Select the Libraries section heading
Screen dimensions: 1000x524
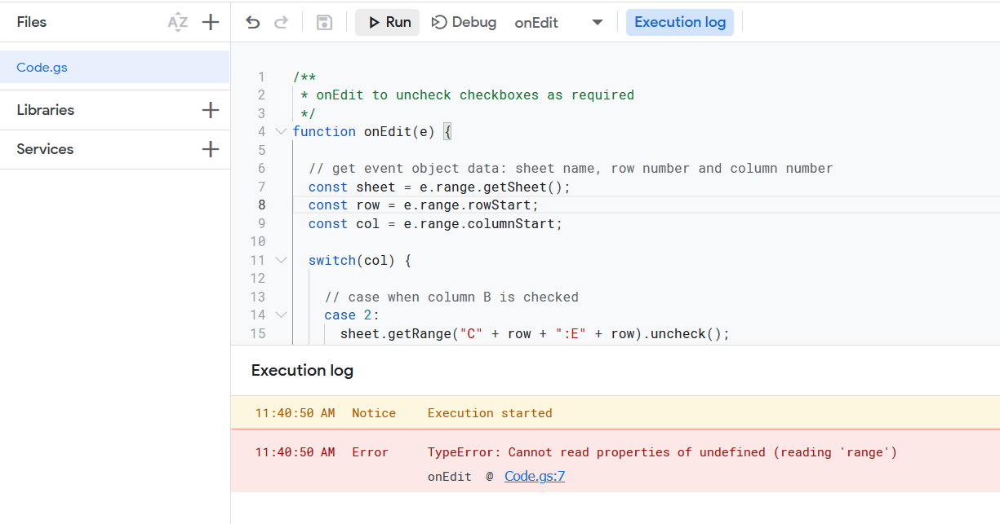pyautogui.click(x=46, y=110)
